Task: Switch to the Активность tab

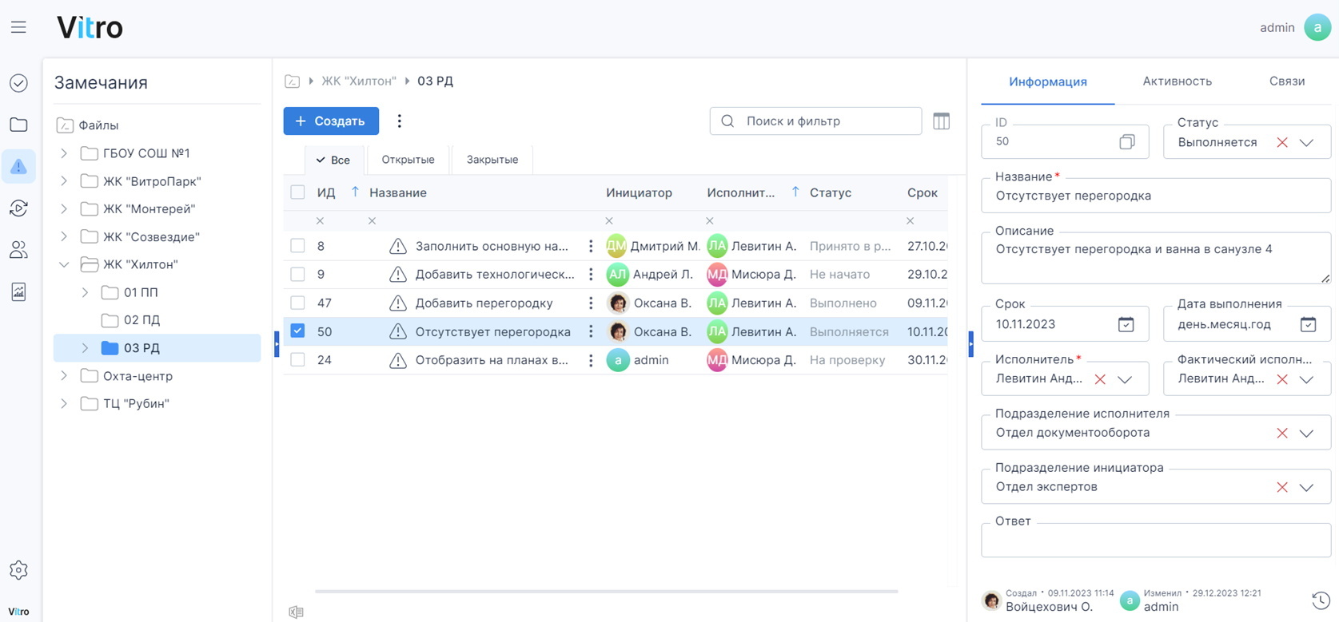Action: (1177, 81)
